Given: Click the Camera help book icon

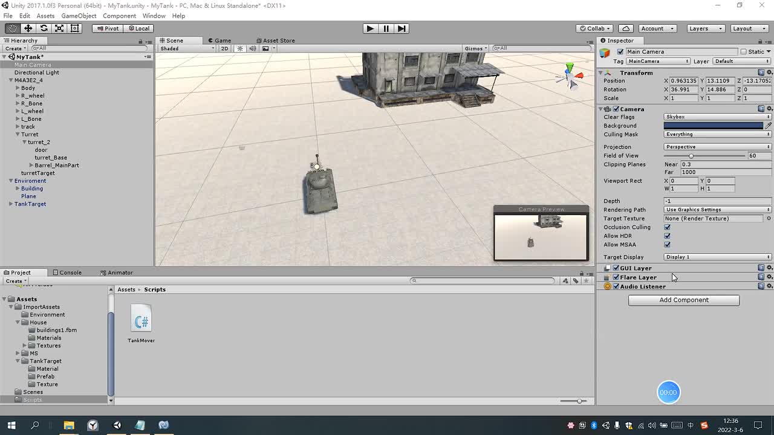Looking at the screenshot, I should pos(761,109).
